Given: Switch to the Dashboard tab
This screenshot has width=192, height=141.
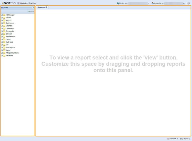Looking at the screenshot, I should [x=42, y=7].
